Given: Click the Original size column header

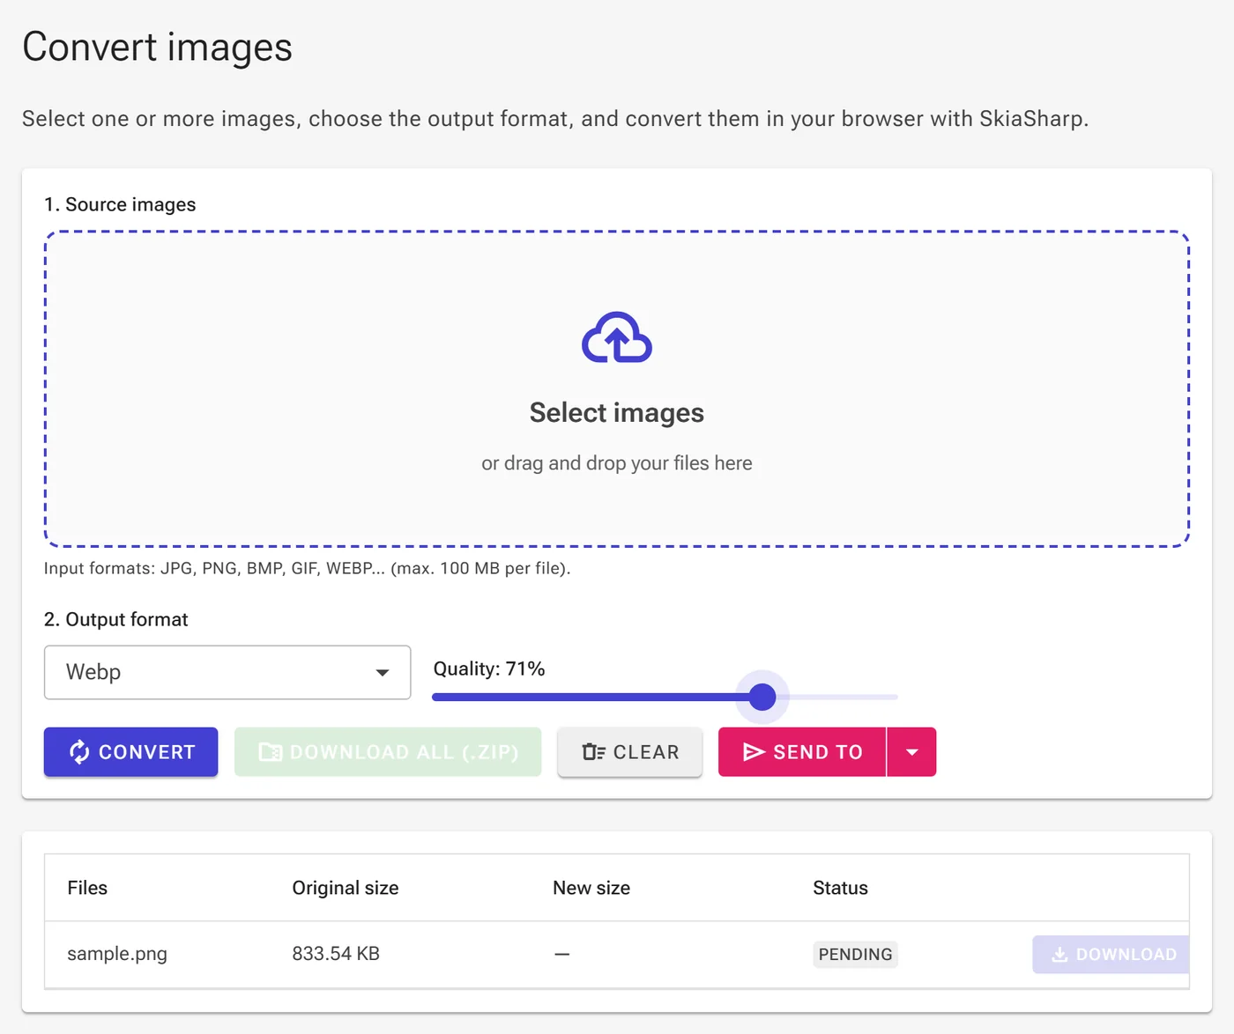Looking at the screenshot, I should 346,888.
